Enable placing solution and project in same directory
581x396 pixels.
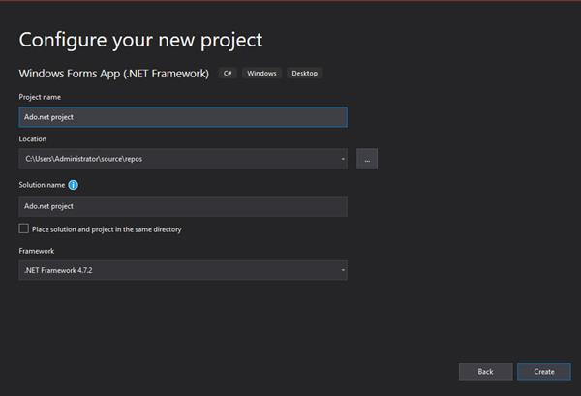[24, 229]
